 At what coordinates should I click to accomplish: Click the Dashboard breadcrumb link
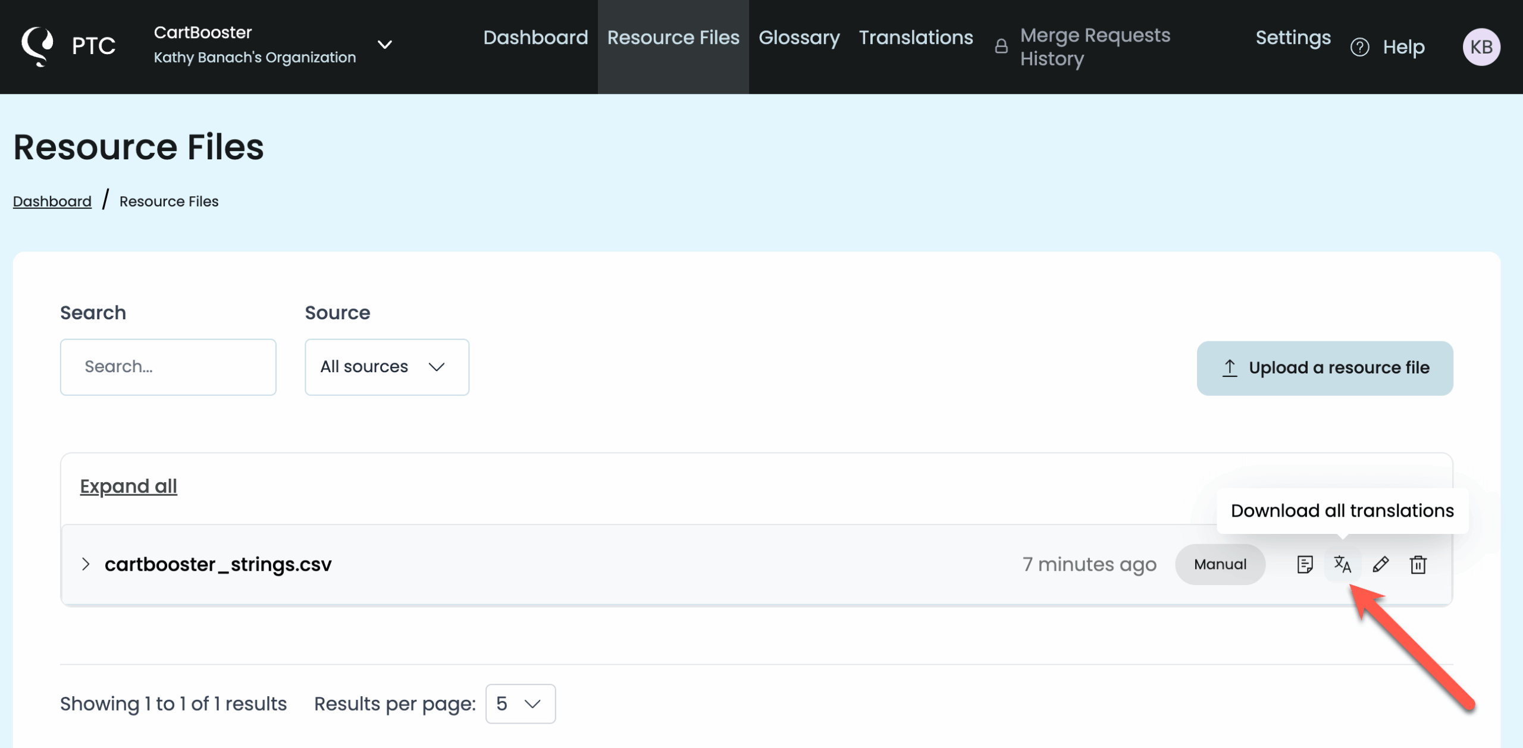52,202
